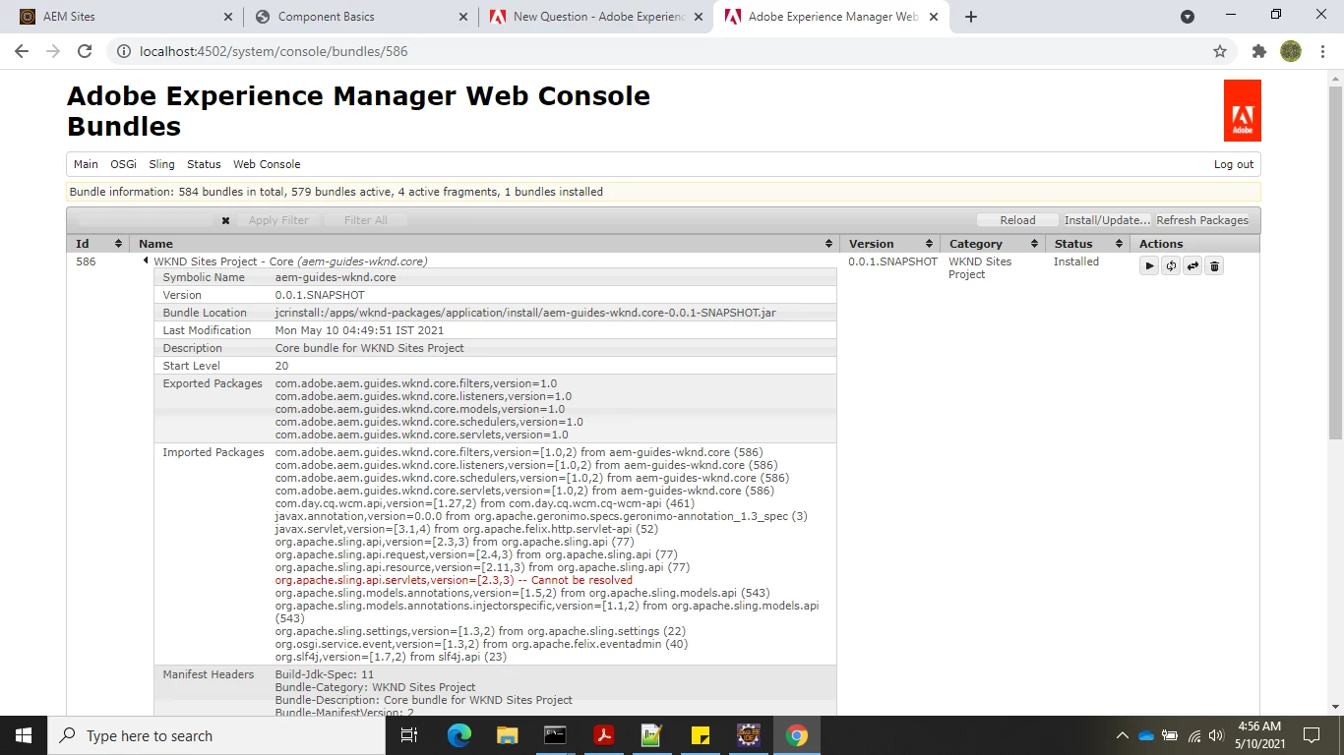Image resolution: width=1344 pixels, height=755 pixels.
Task: Switch to Chrome in taskbar
Action: [x=797, y=735]
